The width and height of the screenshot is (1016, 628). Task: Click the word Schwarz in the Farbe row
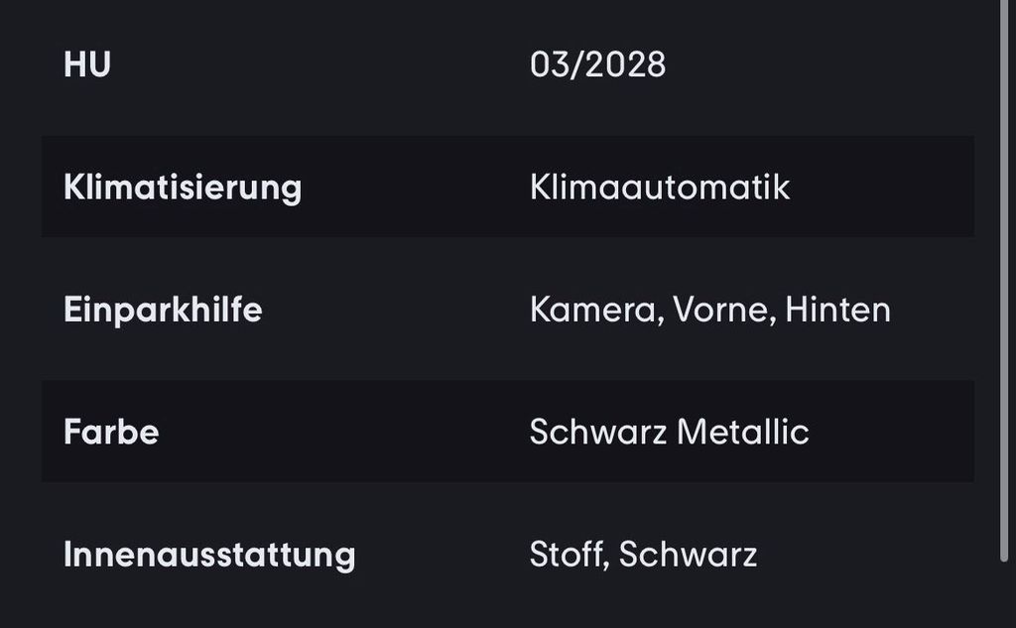pyautogui.click(x=597, y=433)
